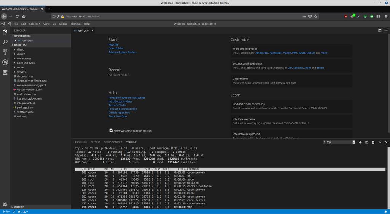390x214 pixels.
Task: Kill terminal with trash icon
Action: (x=373, y=142)
